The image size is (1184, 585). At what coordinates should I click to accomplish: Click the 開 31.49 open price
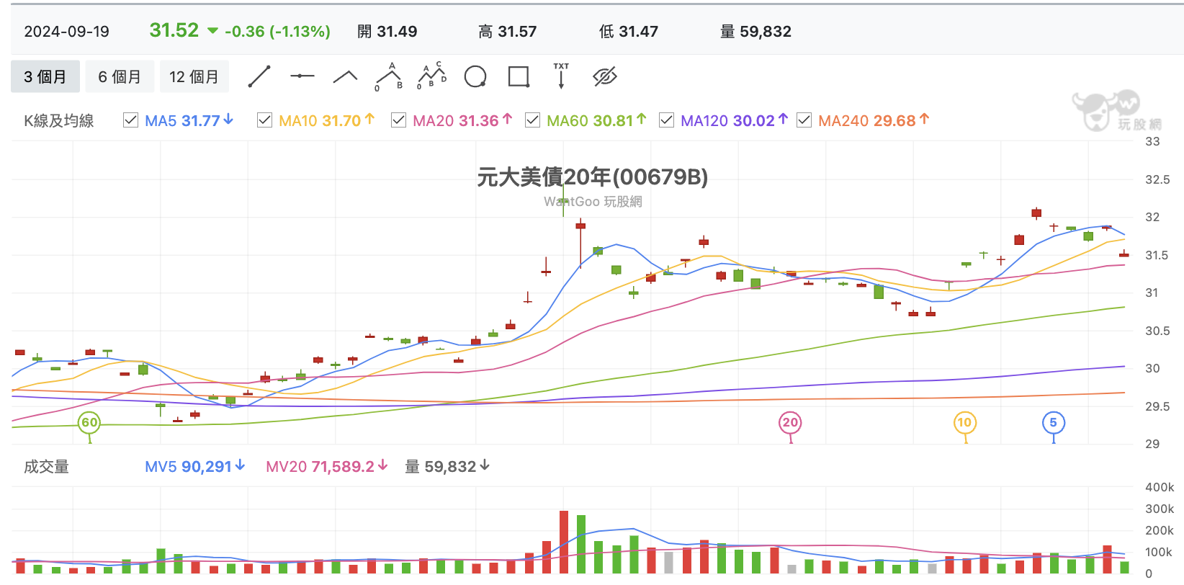[387, 32]
